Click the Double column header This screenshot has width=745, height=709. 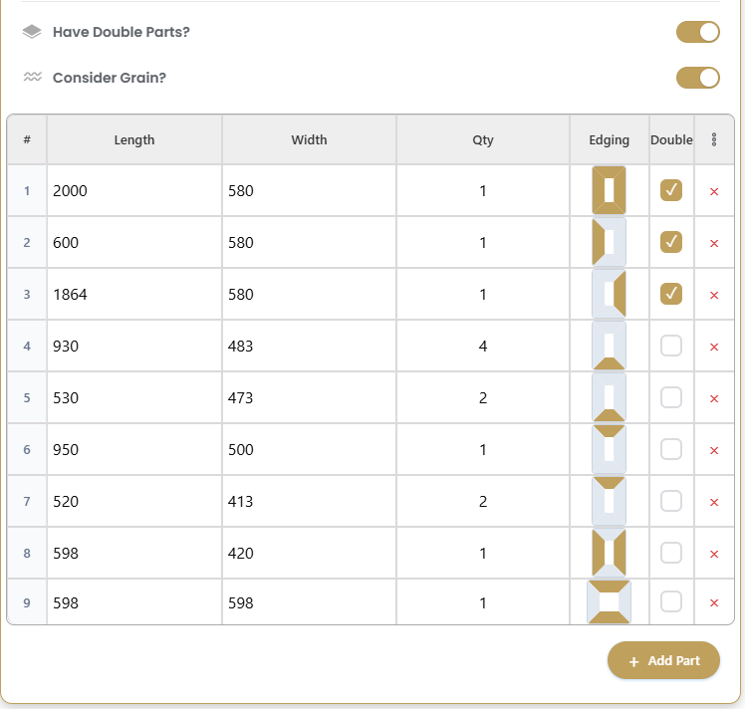(671, 139)
